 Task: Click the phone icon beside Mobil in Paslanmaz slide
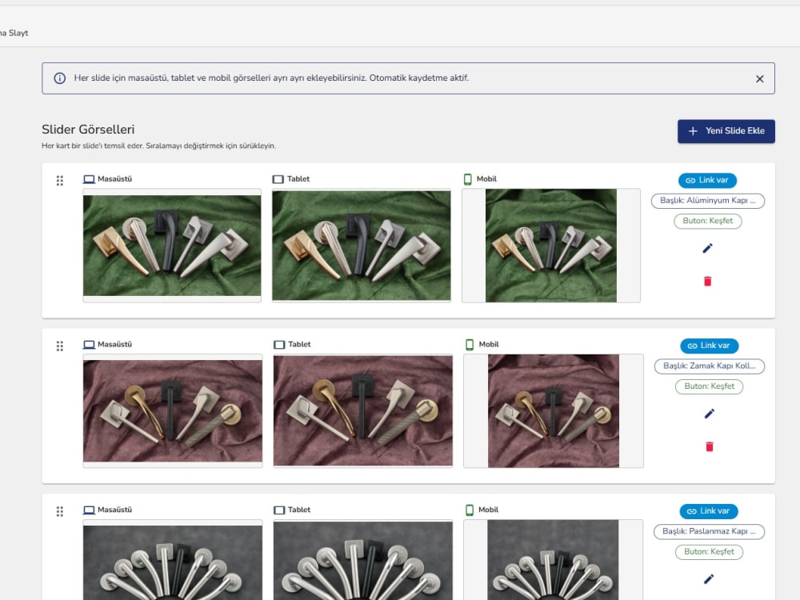coord(470,510)
